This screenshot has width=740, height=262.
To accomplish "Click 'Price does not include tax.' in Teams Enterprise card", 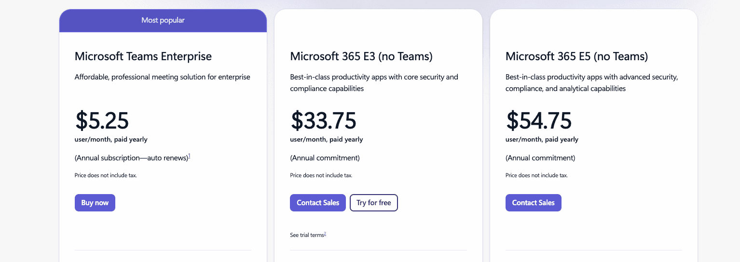I will 106,175.
